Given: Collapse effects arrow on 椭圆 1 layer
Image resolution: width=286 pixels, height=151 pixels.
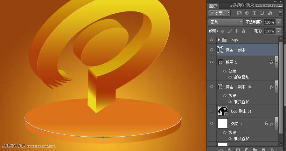Looking at the screenshot, I should [x=276, y=62].
